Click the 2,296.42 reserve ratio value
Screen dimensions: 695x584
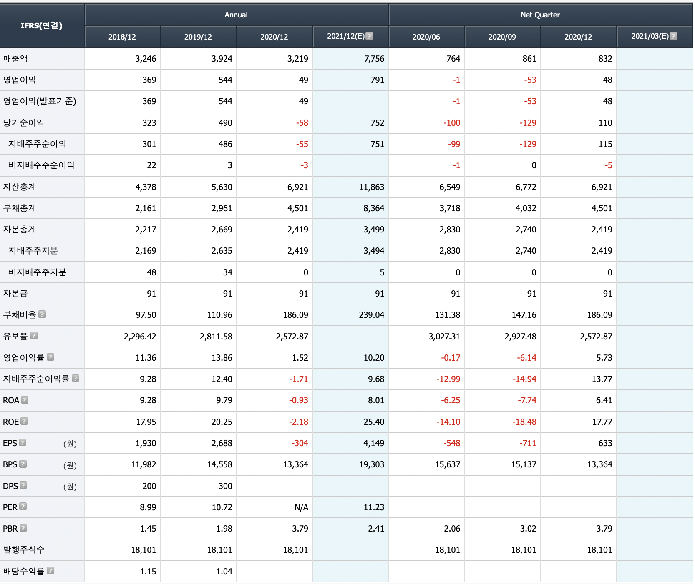[x=140, y=337]
